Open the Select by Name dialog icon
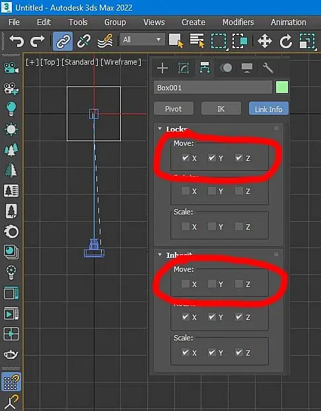Image resolution: width=321 pixels, height=411 pixels. (x=197, y=41)
